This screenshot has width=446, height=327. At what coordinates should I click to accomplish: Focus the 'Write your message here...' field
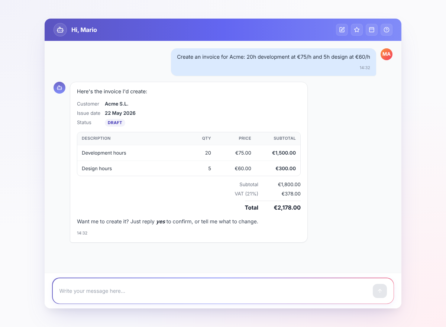pos(214,291)
